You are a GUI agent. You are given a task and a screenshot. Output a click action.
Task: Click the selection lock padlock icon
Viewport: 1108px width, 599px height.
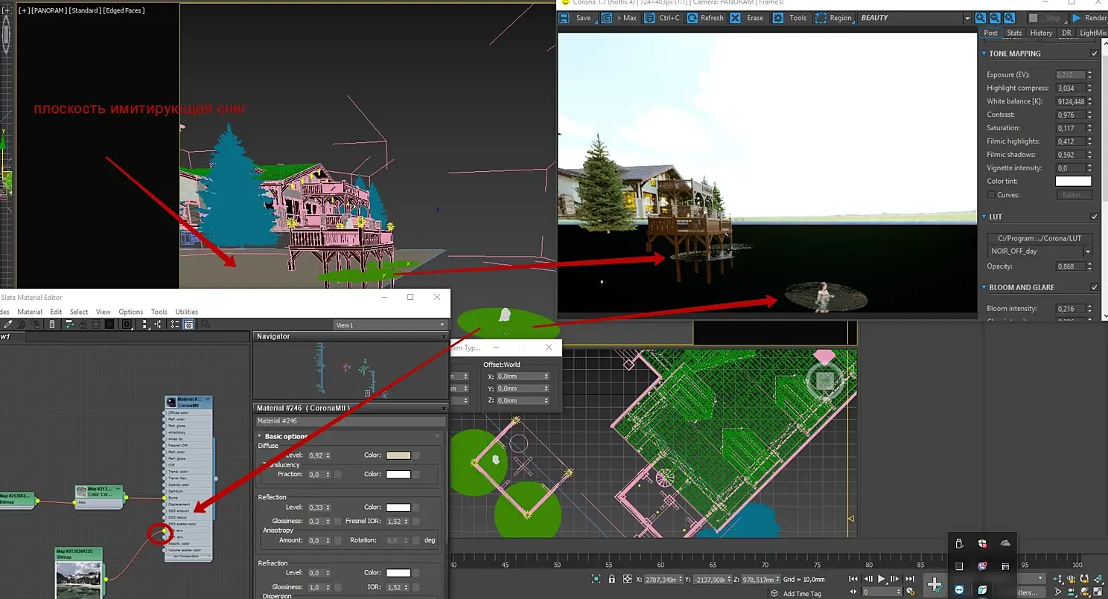click(x=612, y=579)
